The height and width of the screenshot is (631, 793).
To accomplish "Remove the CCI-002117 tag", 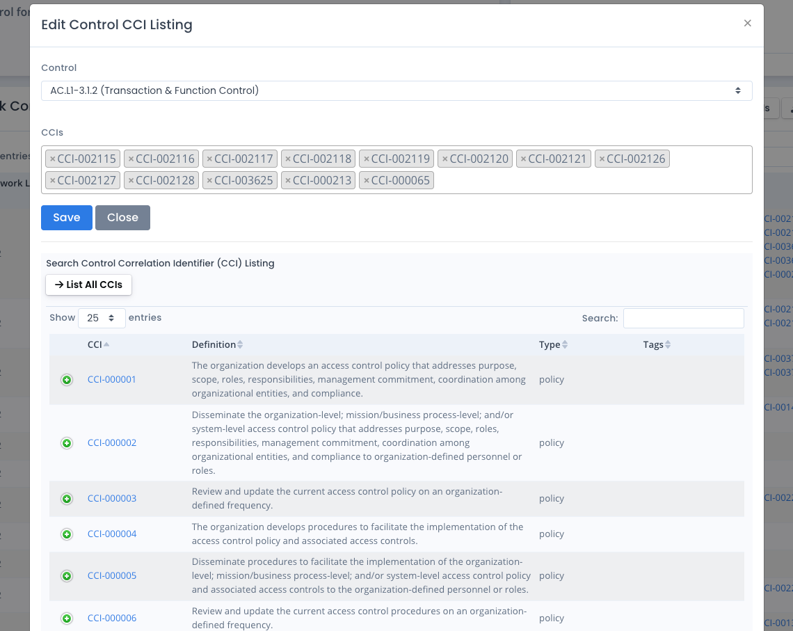I will 209,159.
